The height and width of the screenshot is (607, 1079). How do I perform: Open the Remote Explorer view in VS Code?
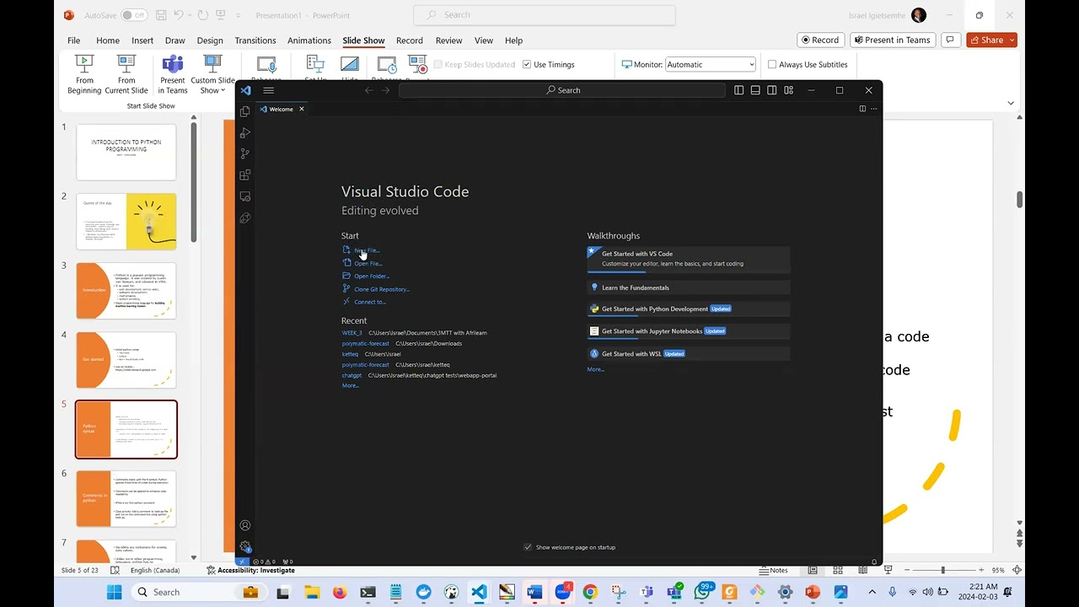244,196
